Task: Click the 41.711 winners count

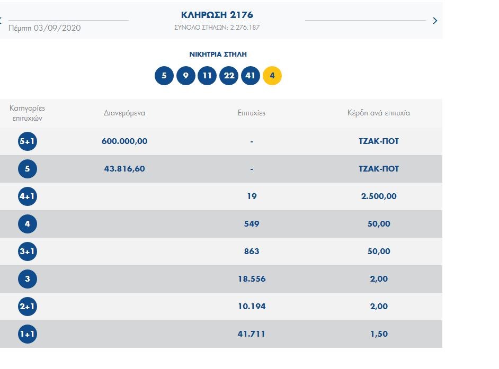Action: pyautogui.click(x=252, y=334)
